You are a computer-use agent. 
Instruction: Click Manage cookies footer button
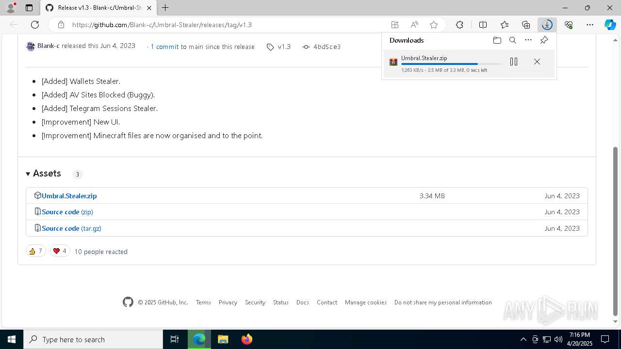(366, 302)
